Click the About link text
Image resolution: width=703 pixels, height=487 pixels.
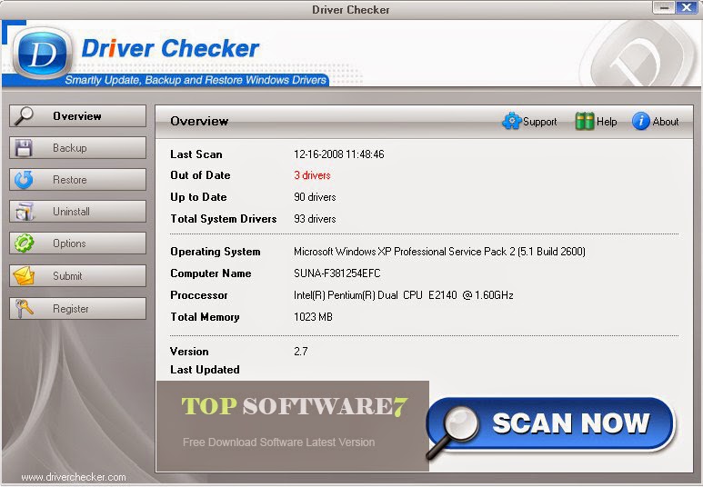pyautogui.click(x=666, y=122)
